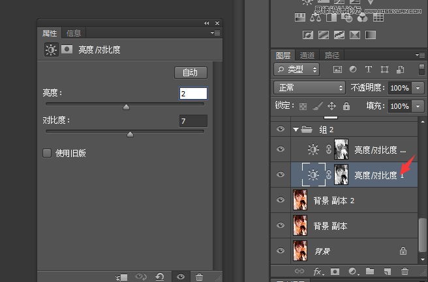Image resolution: width=428 pixels, height=282 pixels.
Task: Open the fx layer style menu
Action: 318,271
